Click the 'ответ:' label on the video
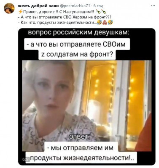 [x=80, y=136]
